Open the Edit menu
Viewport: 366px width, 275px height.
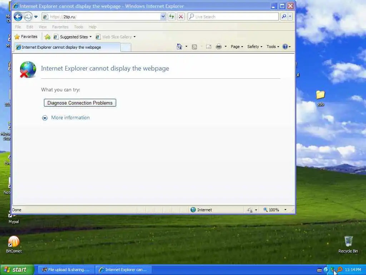(x=30, y=27)
